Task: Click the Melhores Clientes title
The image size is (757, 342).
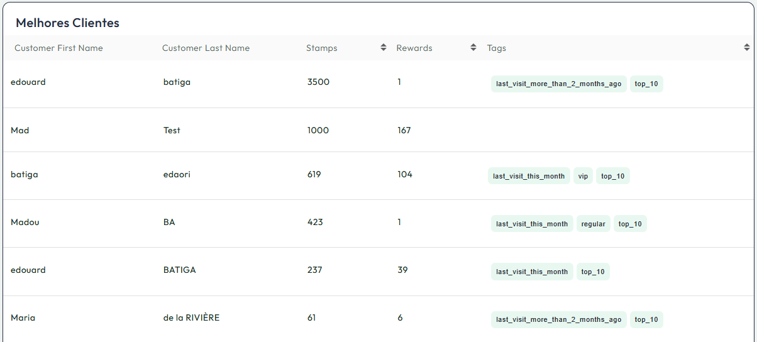Action: coord(67,23)
